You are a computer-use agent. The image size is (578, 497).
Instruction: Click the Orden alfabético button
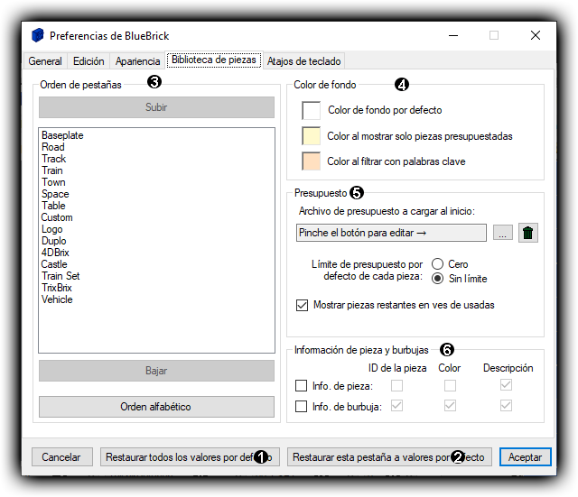[x=156, y=407]
